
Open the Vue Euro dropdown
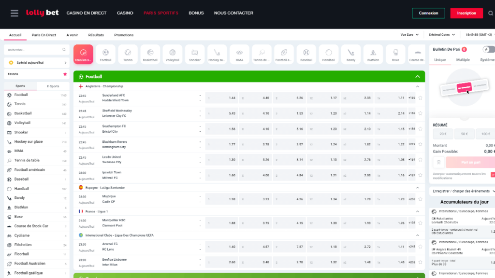(409, 35)
